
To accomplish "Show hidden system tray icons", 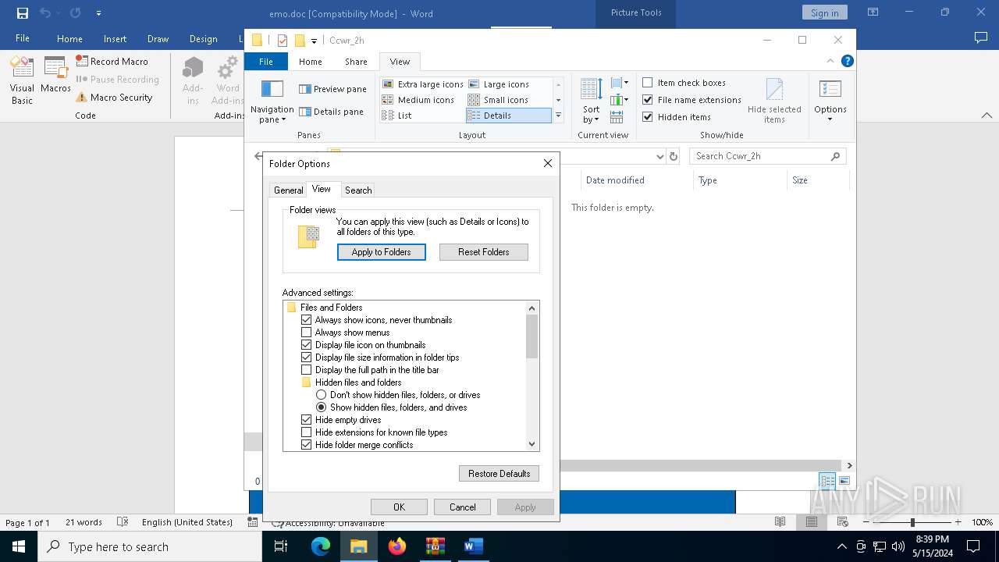I will point(841,546).
